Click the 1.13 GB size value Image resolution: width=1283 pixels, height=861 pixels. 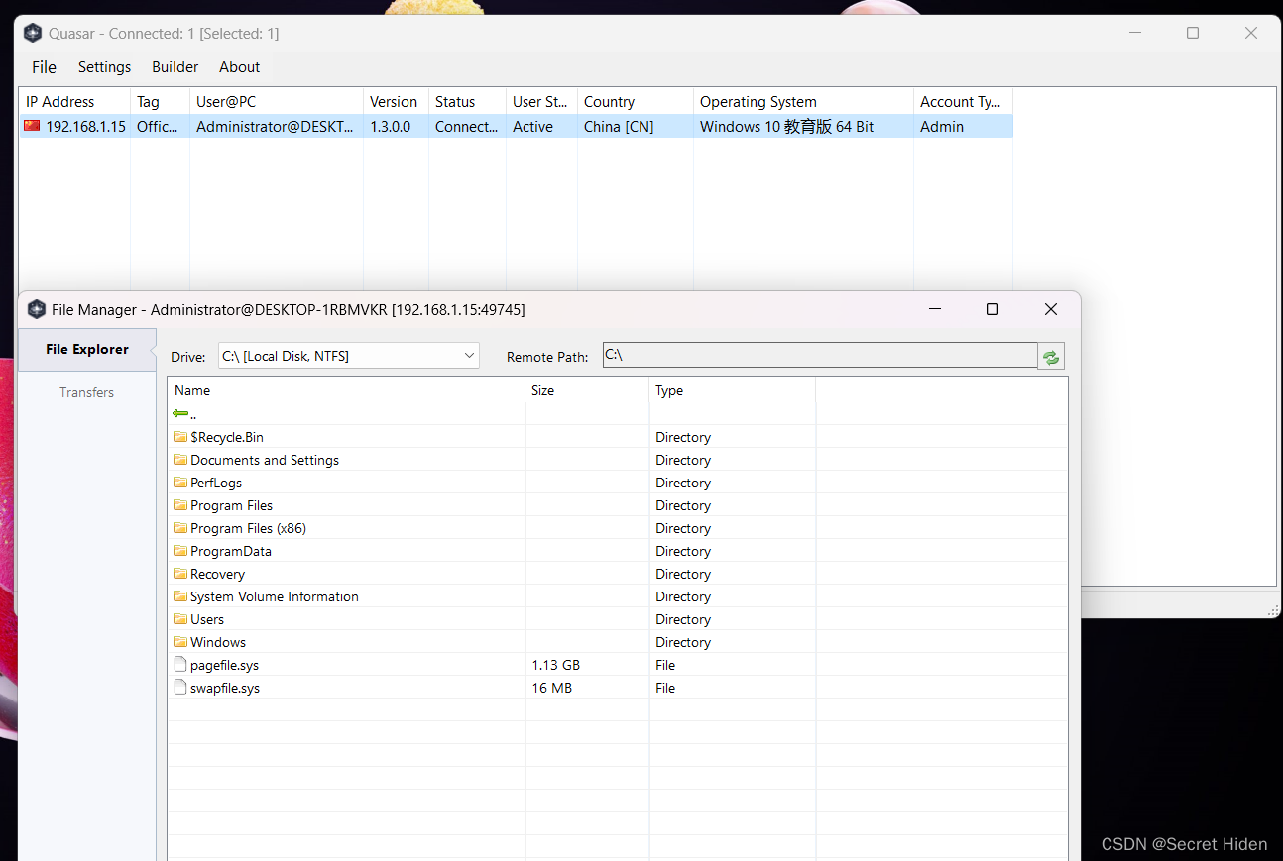(555, 665)
